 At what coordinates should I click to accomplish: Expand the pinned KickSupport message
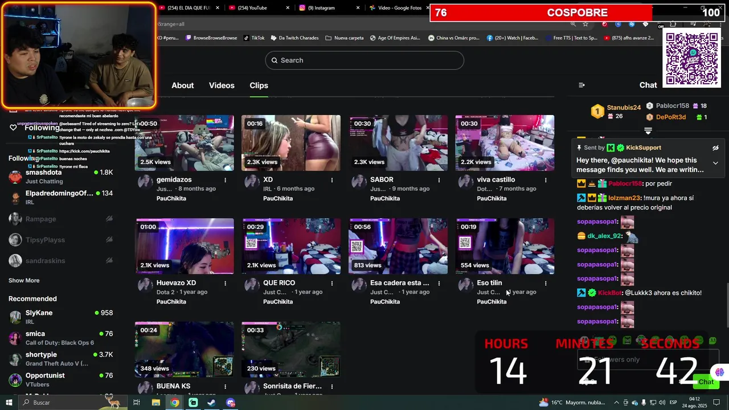point(715,163)
